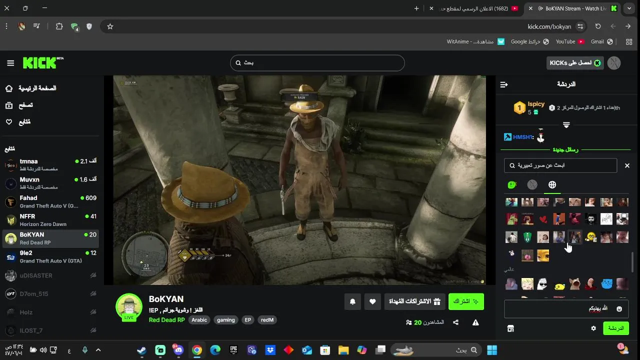Open the tab search dropdown
The image size is (640, 360).
(x=629, y=8)
